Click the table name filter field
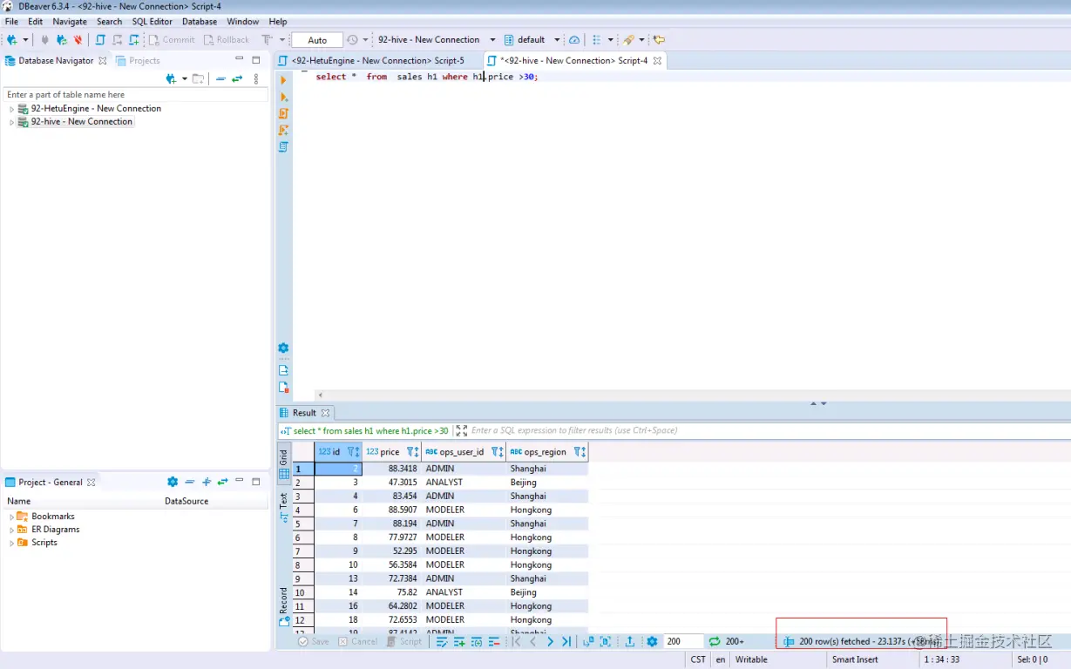 (x=135, y=94)
